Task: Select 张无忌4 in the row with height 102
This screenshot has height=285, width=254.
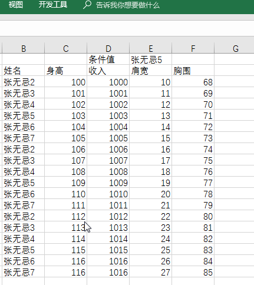Action: coord(24,104)
